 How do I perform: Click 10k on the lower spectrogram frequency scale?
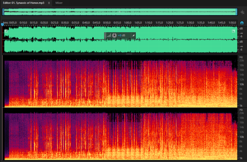pos(242,137)
